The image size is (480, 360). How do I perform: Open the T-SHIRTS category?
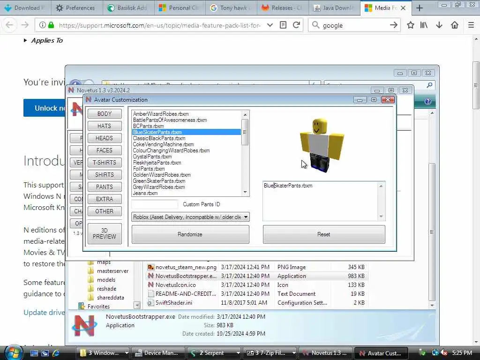[x=105, y=163]
